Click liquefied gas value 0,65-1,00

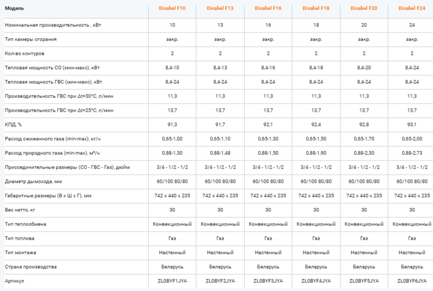172,139
